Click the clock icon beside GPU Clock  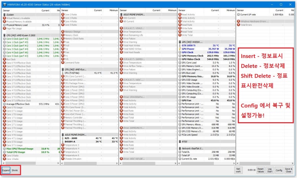click(180, 52)
